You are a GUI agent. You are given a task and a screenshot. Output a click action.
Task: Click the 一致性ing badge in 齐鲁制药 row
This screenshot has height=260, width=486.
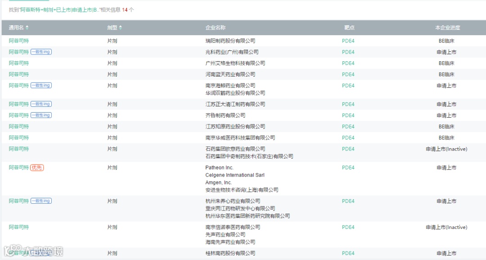click(x=41, y=115)
